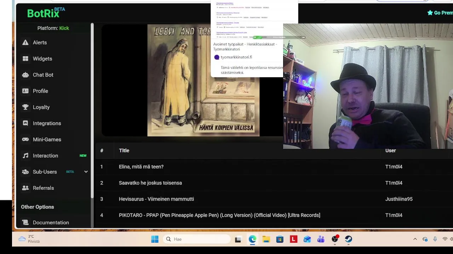Image resolution: width=453 pixels, height=254 pixels.
Task: Open the Widgets menu item
Action: [x=42, y=59]
